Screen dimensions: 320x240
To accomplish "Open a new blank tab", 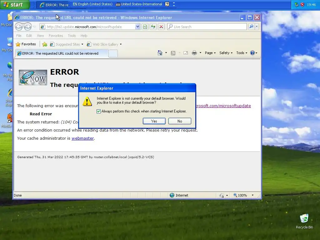I will point(113,54).
